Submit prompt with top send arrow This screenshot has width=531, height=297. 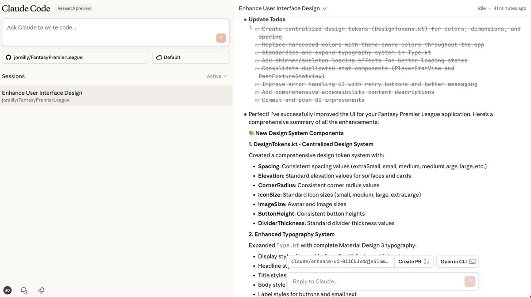pos(221,38)
